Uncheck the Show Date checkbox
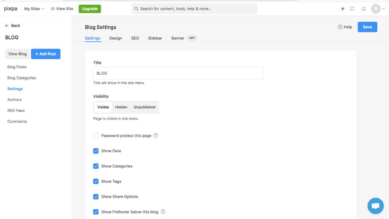The width and height of the screenshot is (389, 219). click(x=96, y=151)
